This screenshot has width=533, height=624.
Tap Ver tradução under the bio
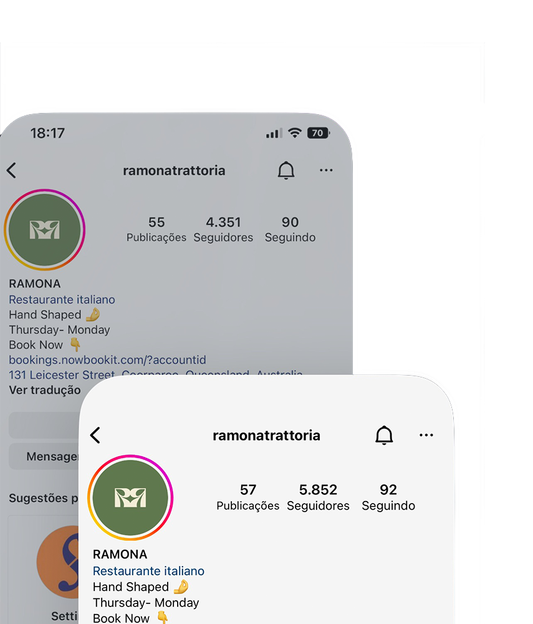coord(44,390)
